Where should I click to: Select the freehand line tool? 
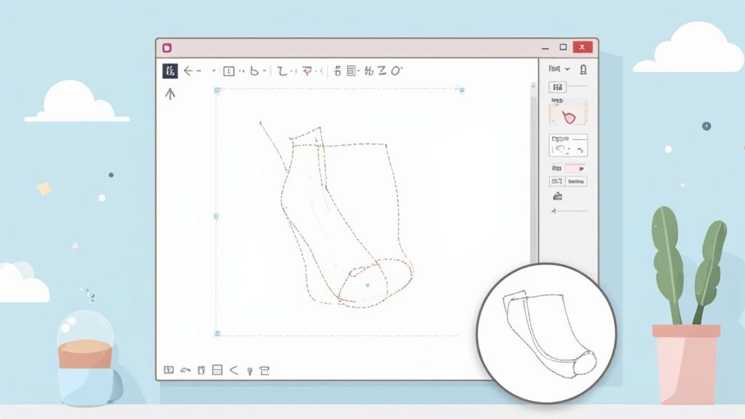click(x=282, y=71)
